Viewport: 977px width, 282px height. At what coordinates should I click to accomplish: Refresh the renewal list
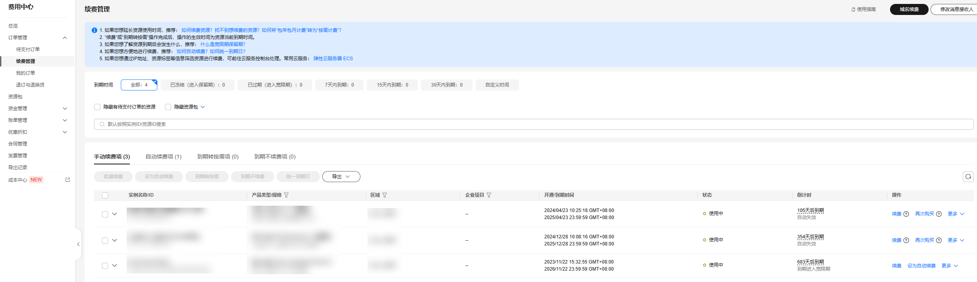(968, 177)
